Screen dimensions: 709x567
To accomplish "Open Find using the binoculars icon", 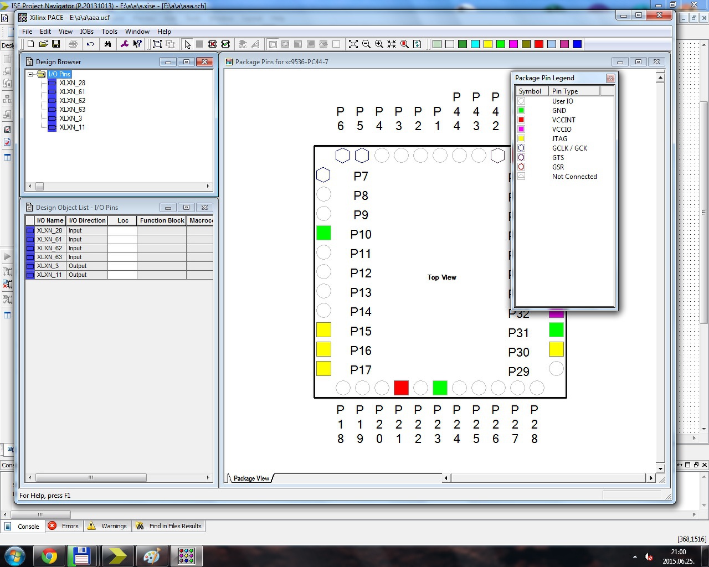I will click(x=107, y=44).
